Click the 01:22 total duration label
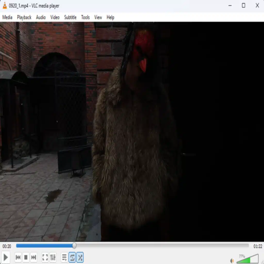This screenshot has width=264, height=264. 258,246
